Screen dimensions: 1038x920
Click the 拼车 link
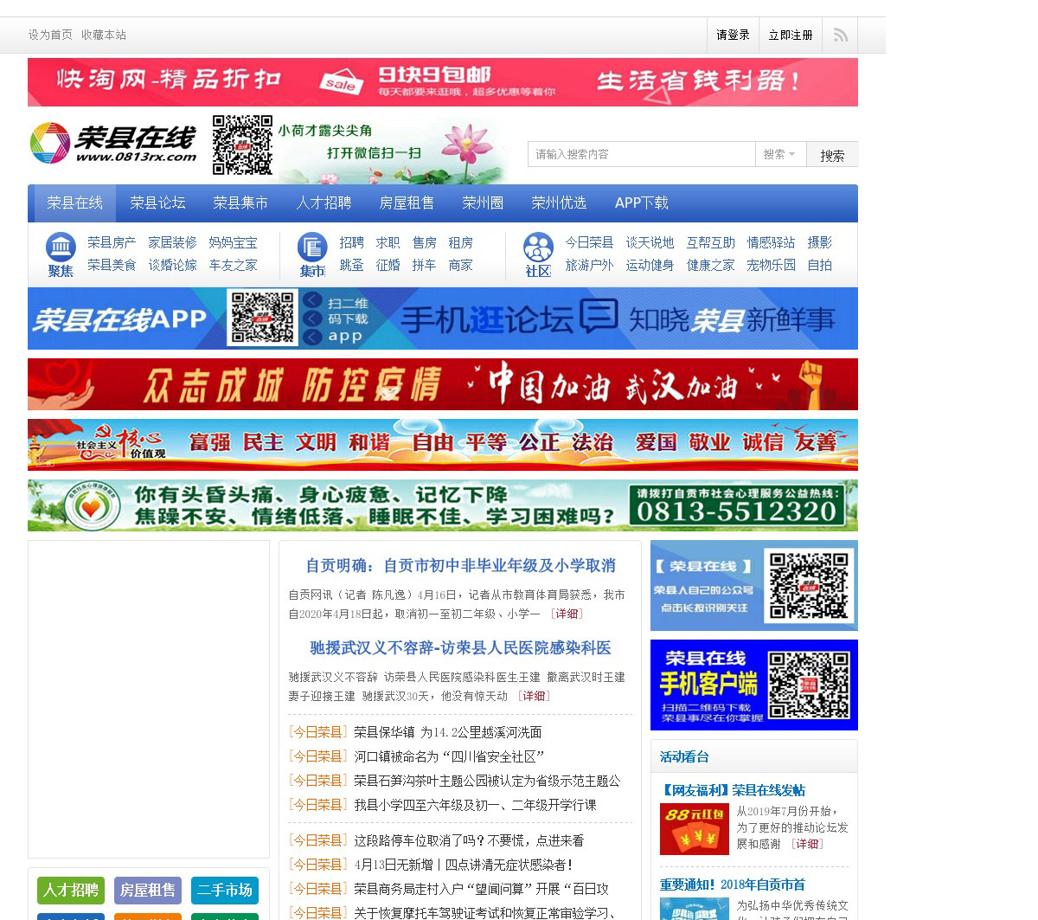pos(424,265)
